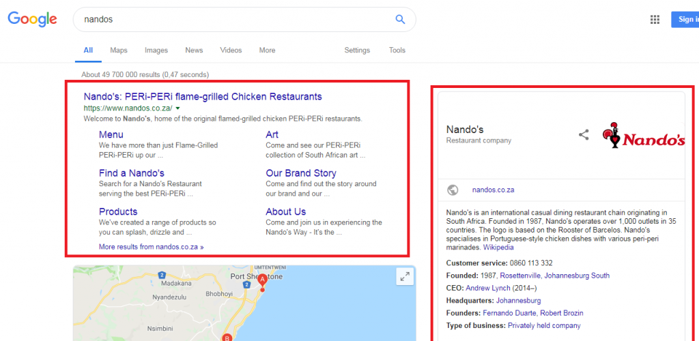Click the Fernando Duarte founder link

pos(509,313)
